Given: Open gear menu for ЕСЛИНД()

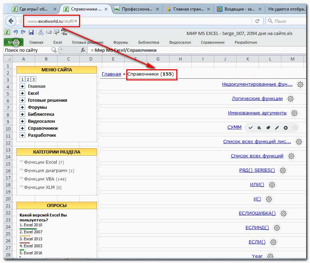Looking at the screenshot, I should click(x=277, y=228).
